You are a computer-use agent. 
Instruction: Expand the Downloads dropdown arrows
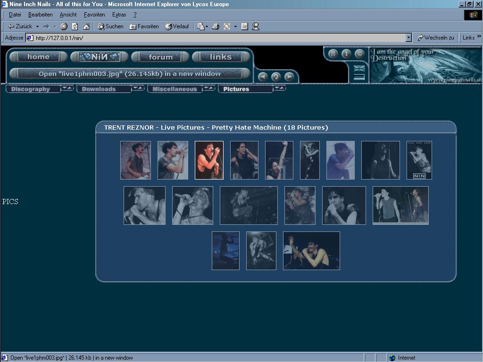(x=138, y=88)
